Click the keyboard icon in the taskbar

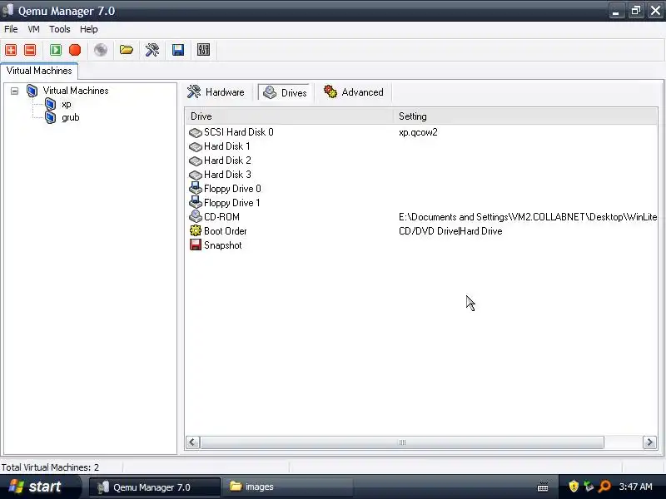tap(543, 487)
